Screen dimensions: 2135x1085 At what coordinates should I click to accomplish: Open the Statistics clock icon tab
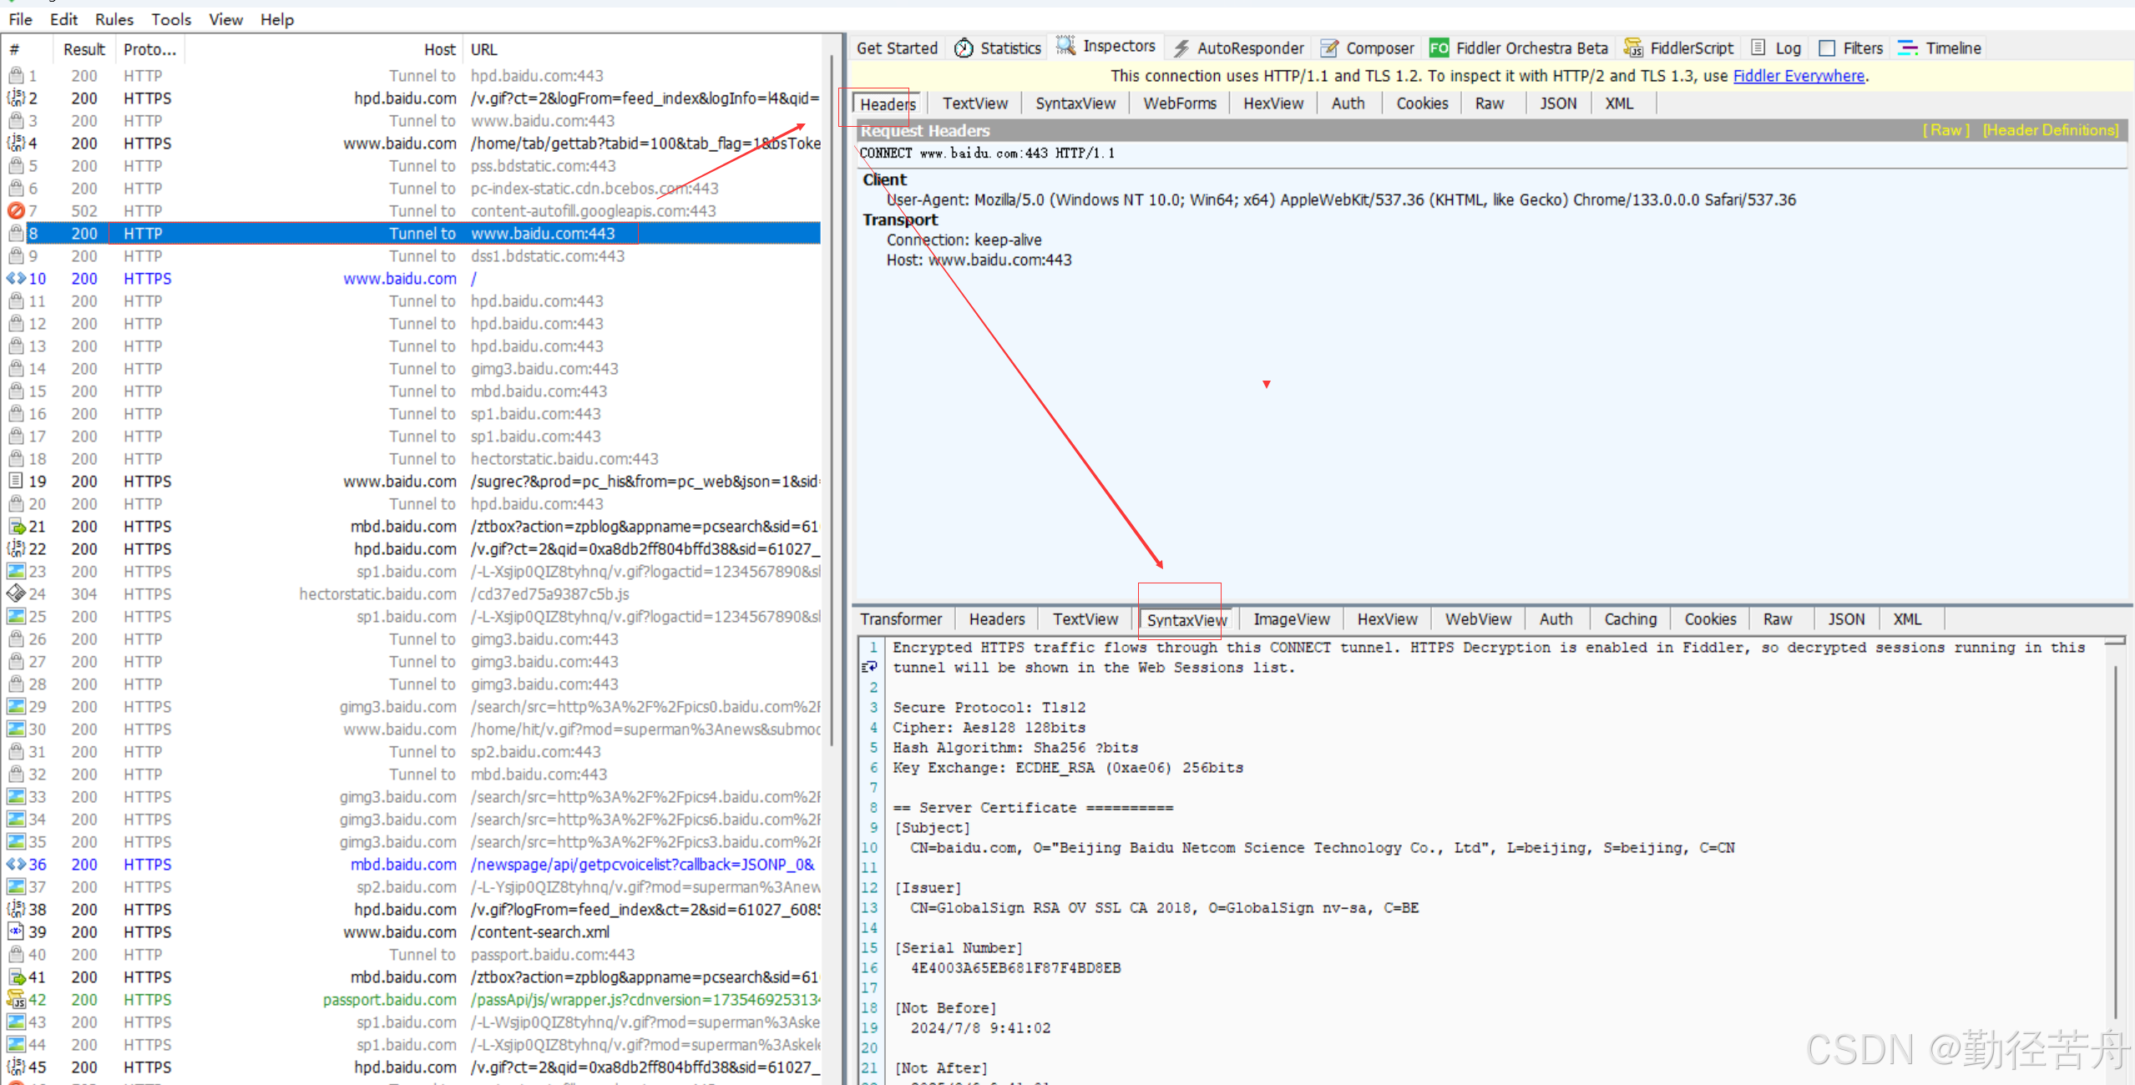click(x=964, y=48)
